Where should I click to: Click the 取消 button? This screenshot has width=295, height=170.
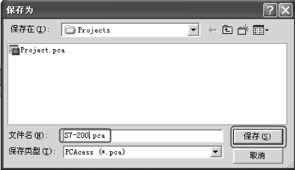pyautogui.click(x=258, y=156)
